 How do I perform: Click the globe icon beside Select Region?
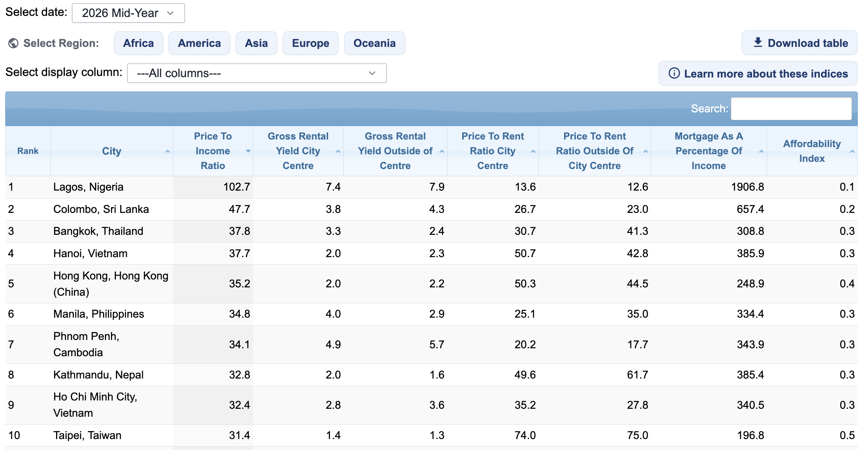point(13,43)
